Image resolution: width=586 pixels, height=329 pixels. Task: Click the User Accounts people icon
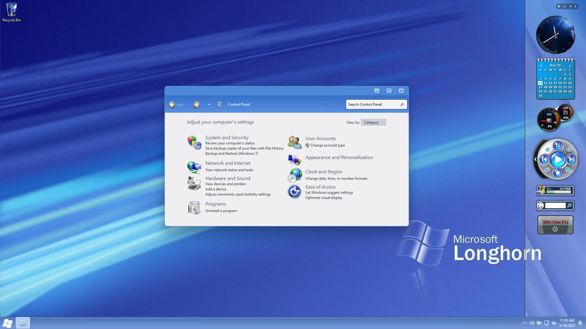coord(294,141)
